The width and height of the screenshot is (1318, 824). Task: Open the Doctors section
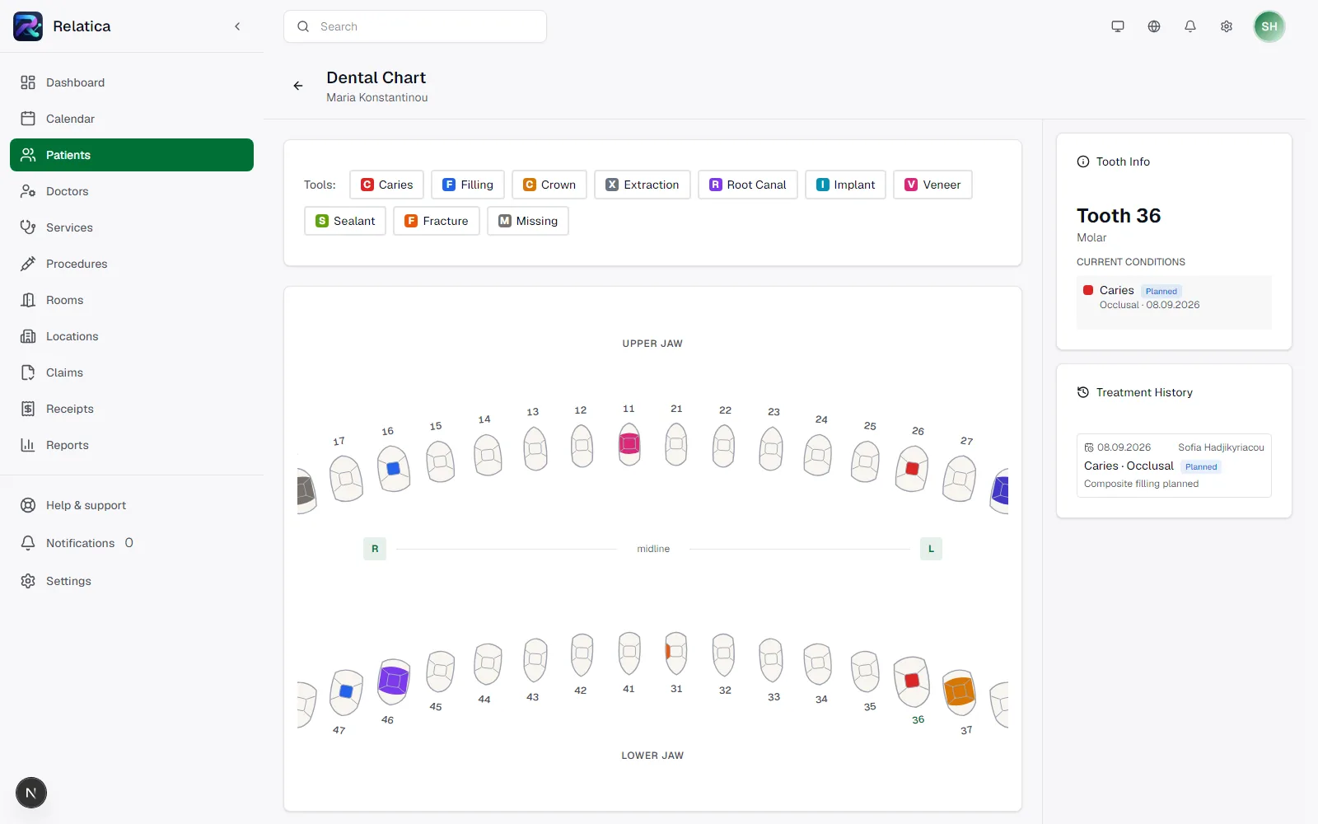coord(132,191)
